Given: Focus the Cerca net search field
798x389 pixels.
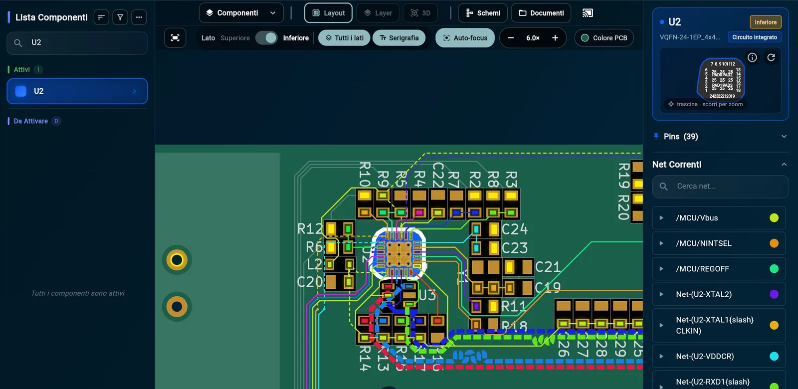Looking at the screenshot, I should pyautogui.click(x=721, y=187).
